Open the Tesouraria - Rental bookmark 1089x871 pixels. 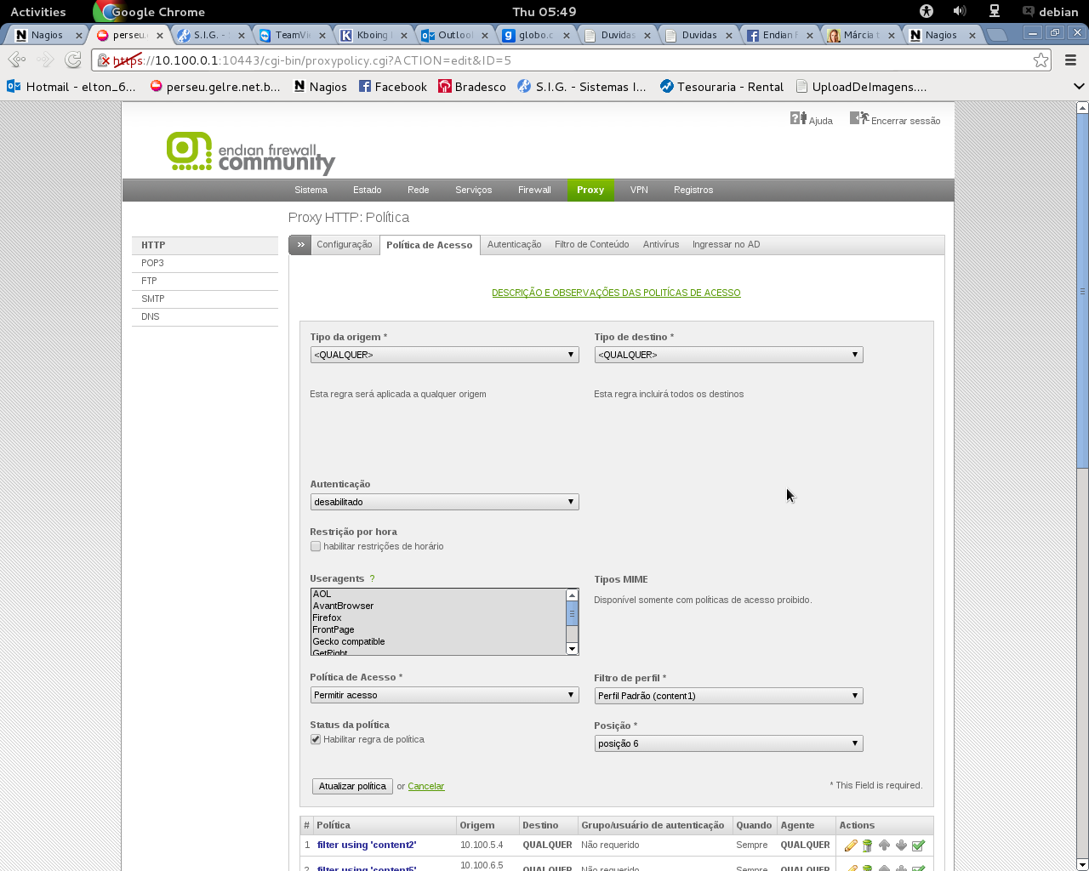coord(721,87)
